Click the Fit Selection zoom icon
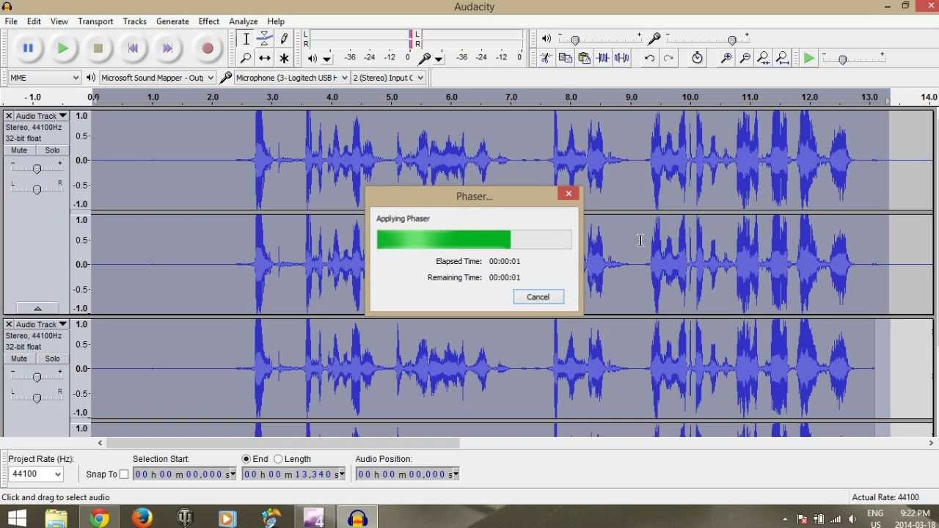 click(x=764, y=58)
